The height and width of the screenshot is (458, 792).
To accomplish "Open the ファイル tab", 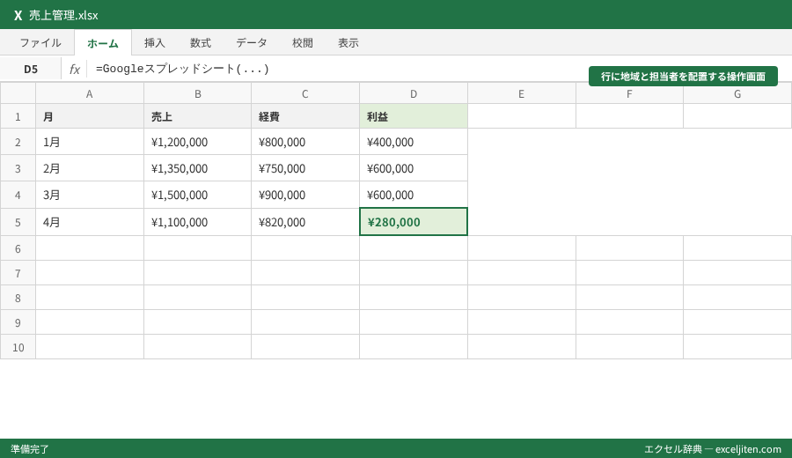I will 40,43.
